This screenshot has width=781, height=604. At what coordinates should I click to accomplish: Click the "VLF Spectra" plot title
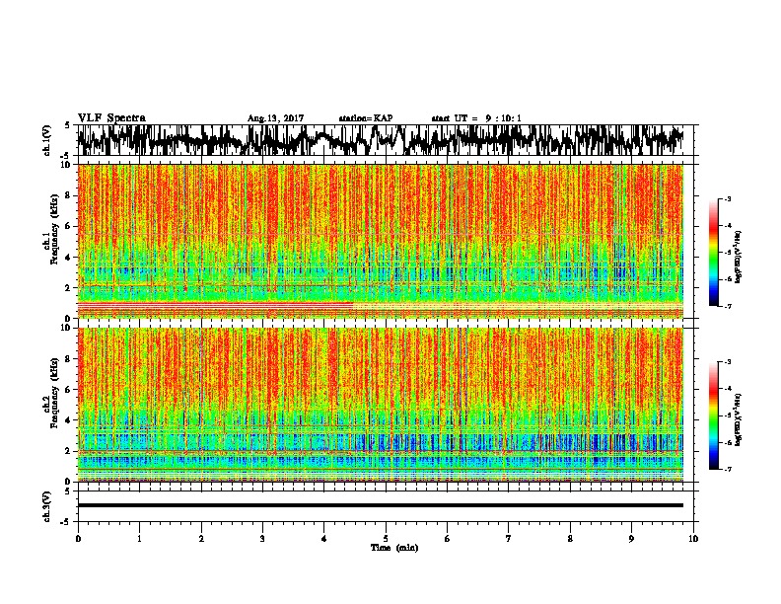pos(111,118)
